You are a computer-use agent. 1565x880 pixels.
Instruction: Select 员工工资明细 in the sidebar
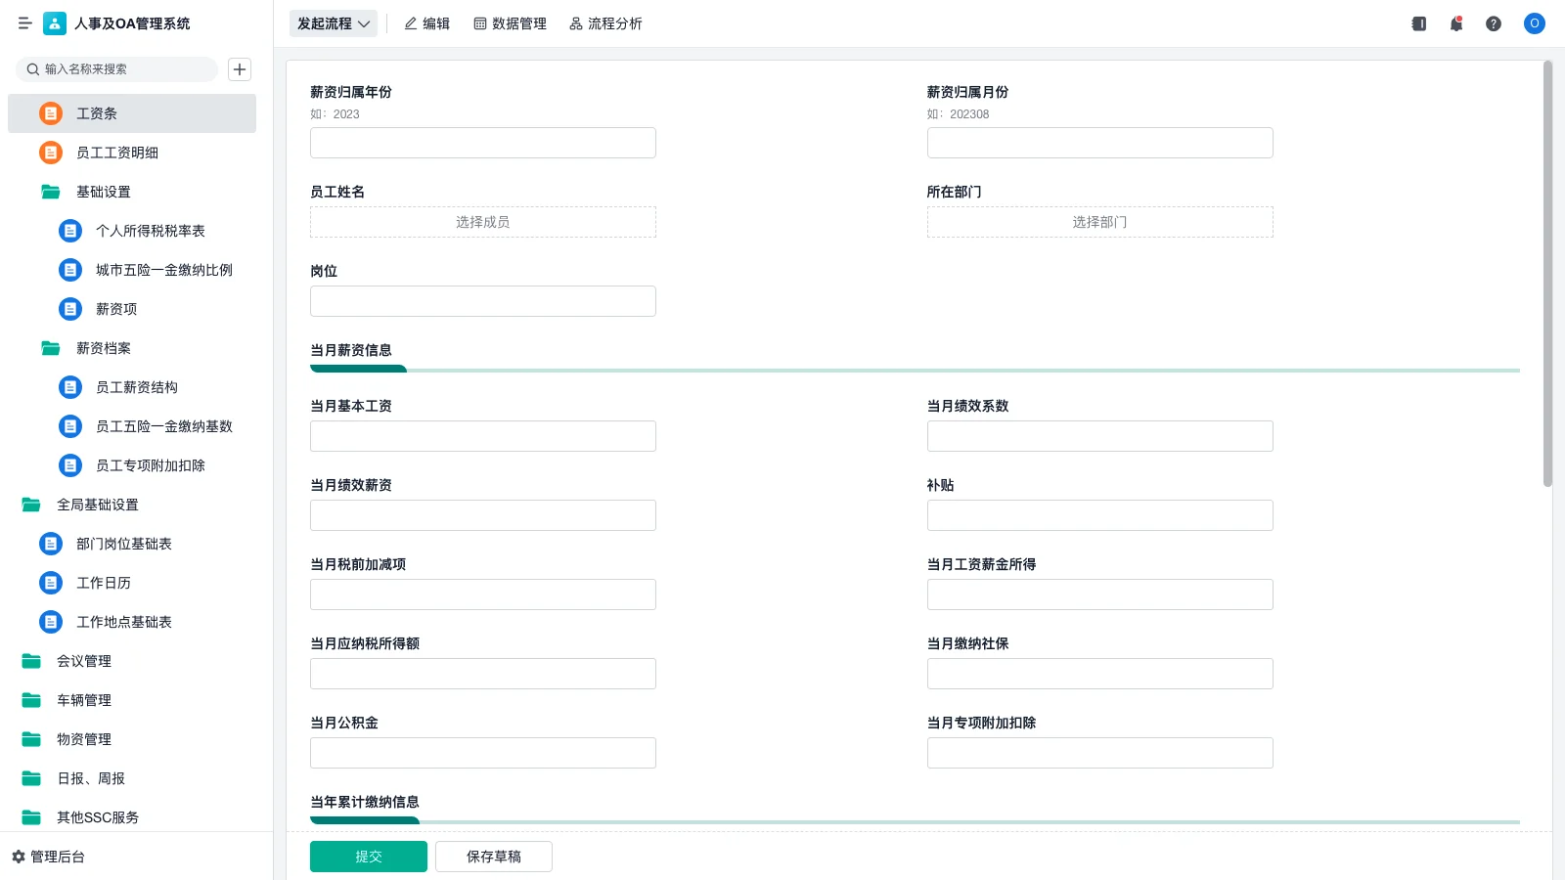(117, 153)
